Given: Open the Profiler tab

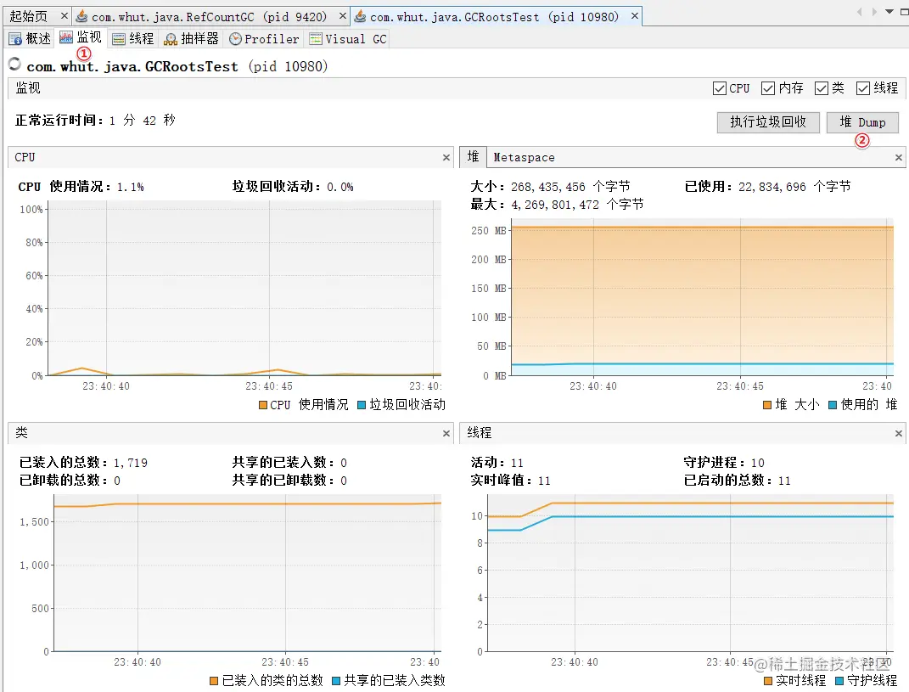Looking at the screenshot, I should pyautogui.click(x=264, y=39).
